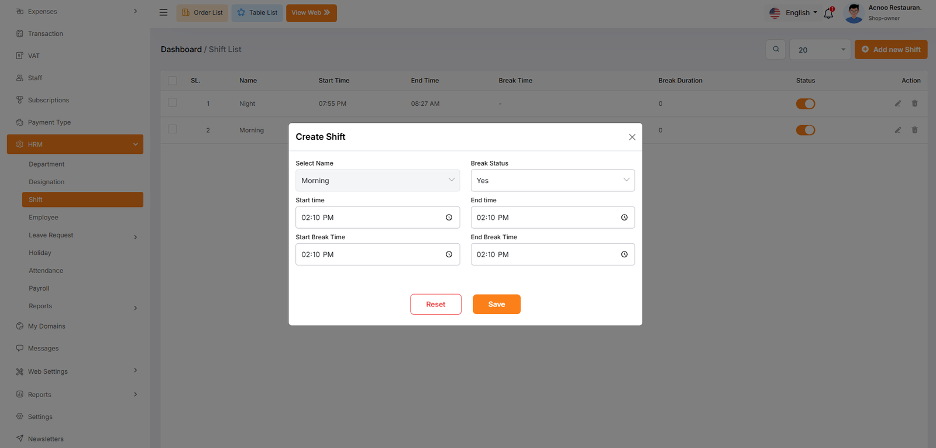The image size is (936, 448).
Task: Open the Break Status dropdown
Action: [x=552, y=180]
